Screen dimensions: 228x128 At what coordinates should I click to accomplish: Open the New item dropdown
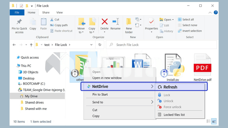click(138, 19)
